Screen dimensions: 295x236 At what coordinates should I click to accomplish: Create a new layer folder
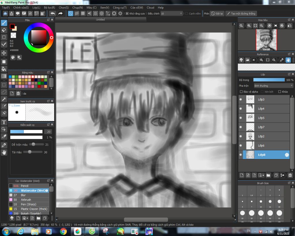coord(268,175)
